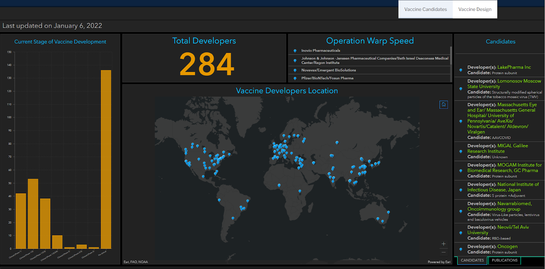Viewport: 545px width, 269px height.
Task: Open the Neovii/Tel Aviv University entry
Action: point(499,233)
